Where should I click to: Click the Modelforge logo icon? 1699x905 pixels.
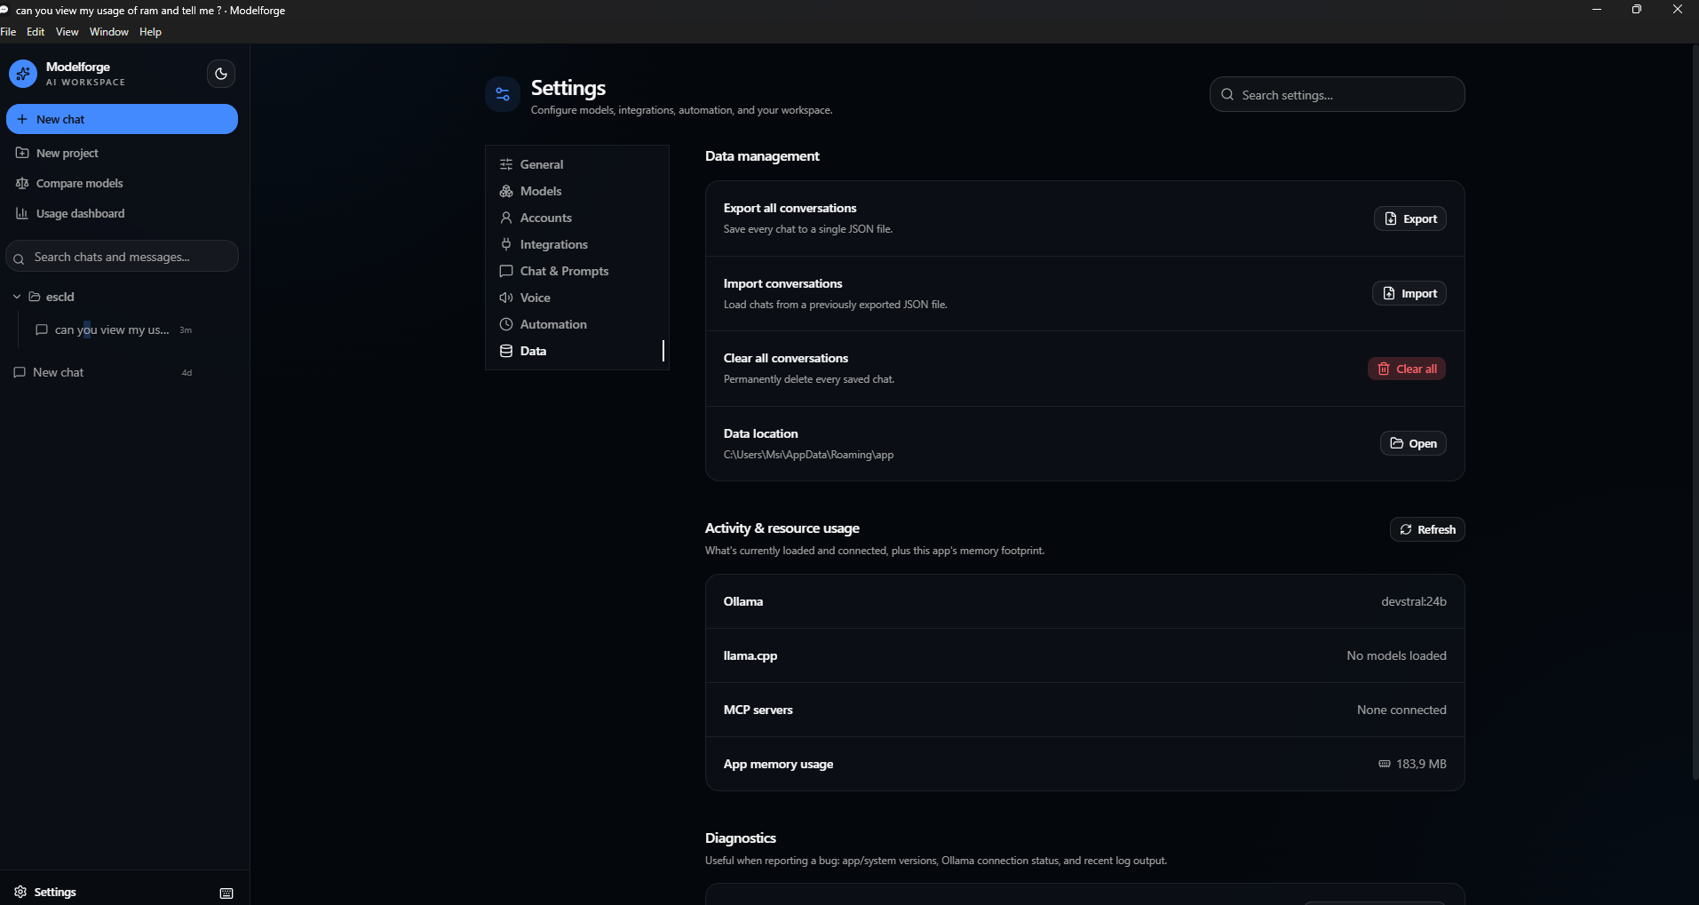[23, 74]
